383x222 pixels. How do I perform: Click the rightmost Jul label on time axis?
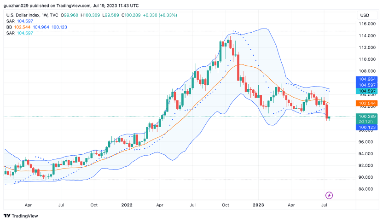click(x=324, y=205)
